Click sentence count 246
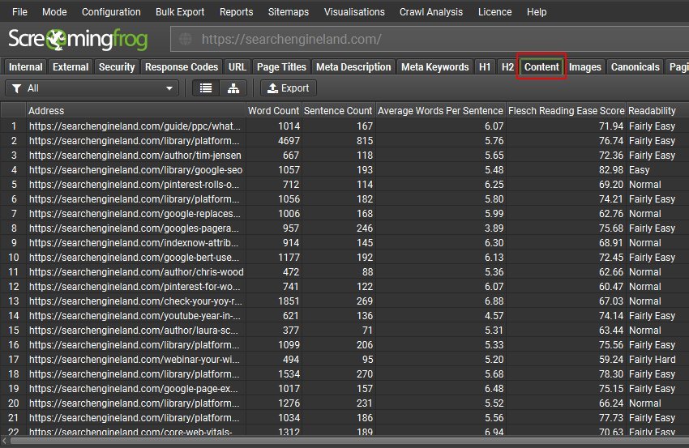689x448 pixels. pos(365,228)
